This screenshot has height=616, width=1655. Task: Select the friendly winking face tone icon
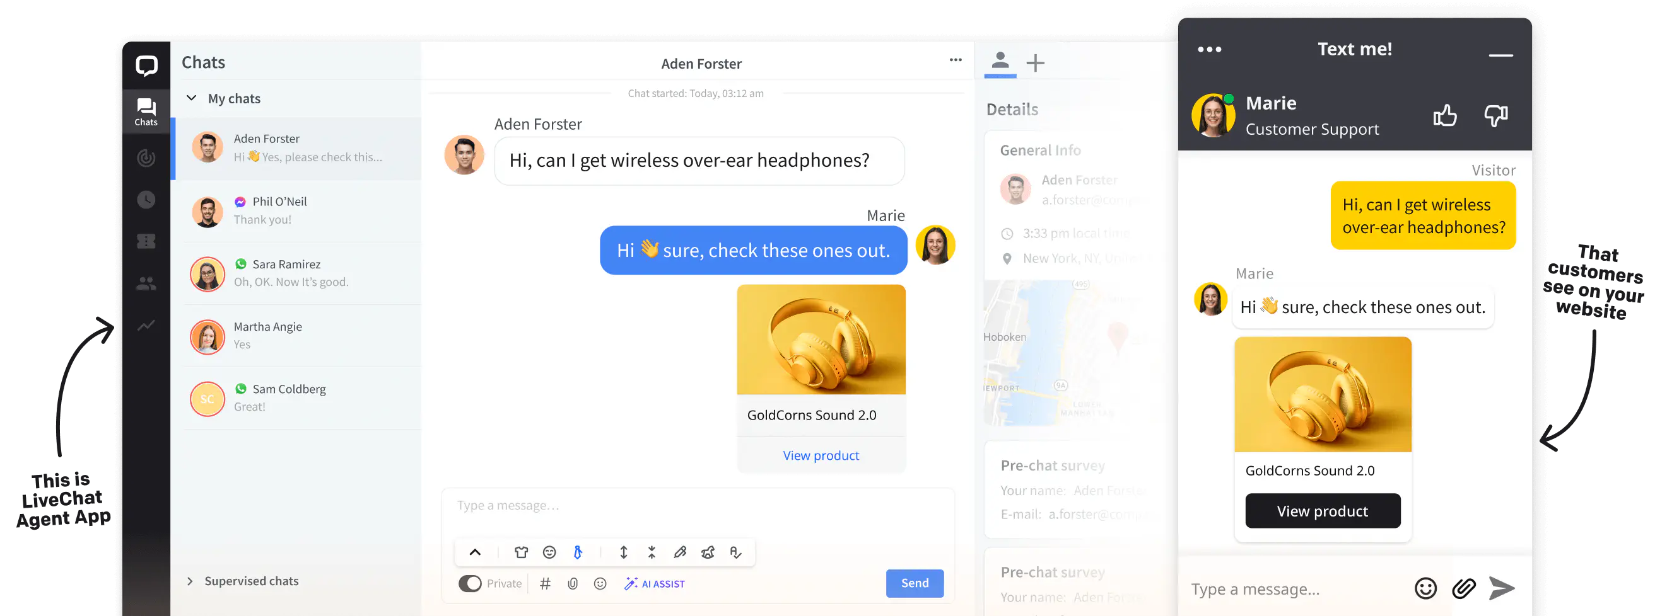pos(549,552)
